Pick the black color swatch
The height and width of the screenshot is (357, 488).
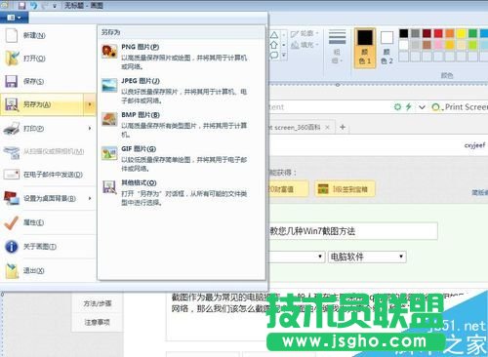pyautogui.click(x=404, y=33)
